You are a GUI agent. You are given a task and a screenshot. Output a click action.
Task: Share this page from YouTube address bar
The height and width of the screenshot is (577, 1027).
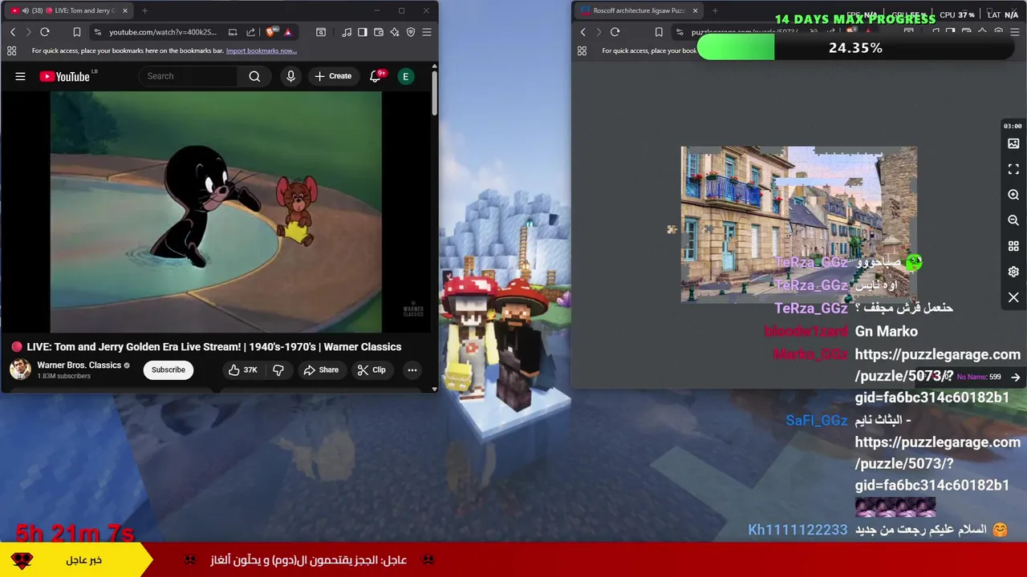click(x=251, y=32)
